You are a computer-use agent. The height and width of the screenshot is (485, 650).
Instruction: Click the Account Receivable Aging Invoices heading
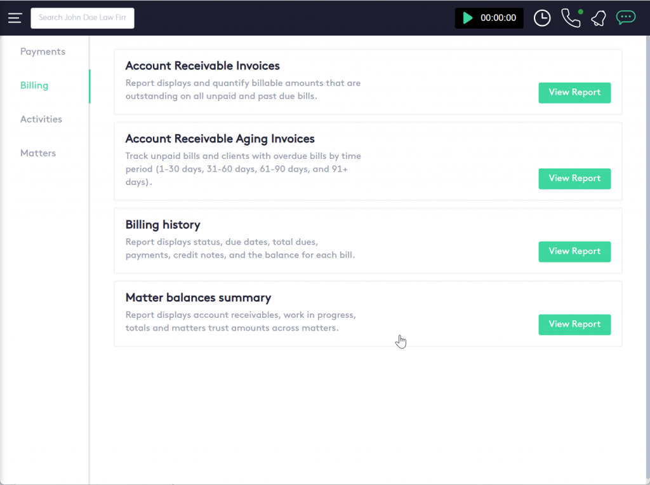[220, 139]
